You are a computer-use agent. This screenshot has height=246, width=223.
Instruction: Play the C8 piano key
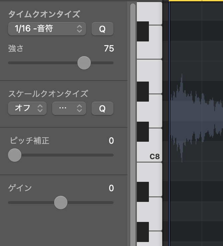click(155, 151)
